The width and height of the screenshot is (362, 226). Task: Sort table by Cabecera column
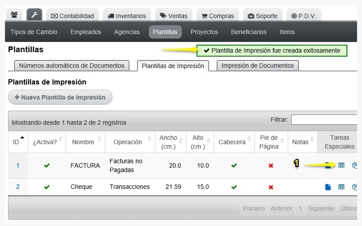click(234, 142)
